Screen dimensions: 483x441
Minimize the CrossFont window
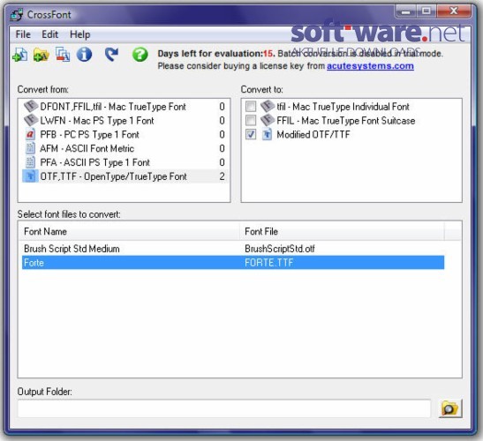pyautogui.click(x=406, y=11)
